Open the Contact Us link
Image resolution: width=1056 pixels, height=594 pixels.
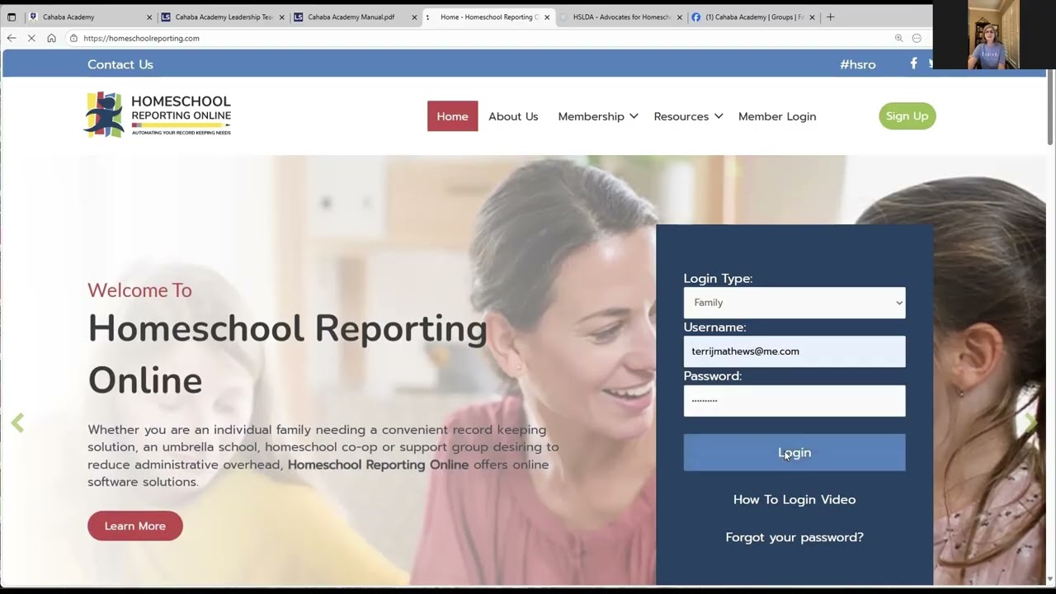(x=120, y=64)
